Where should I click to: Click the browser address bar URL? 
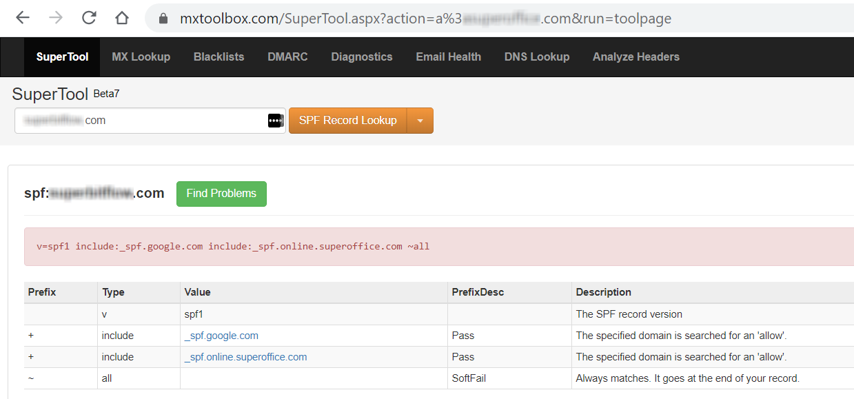pyautogui.click(x=425, y=19)
